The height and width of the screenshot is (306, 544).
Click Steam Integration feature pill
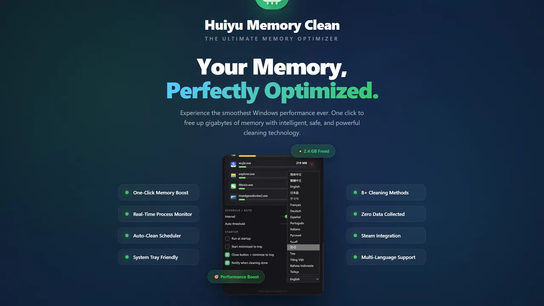pos(386,235)
